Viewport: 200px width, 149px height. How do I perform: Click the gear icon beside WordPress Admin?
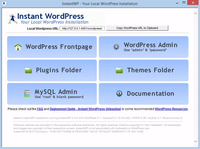[x=116, y=47]
